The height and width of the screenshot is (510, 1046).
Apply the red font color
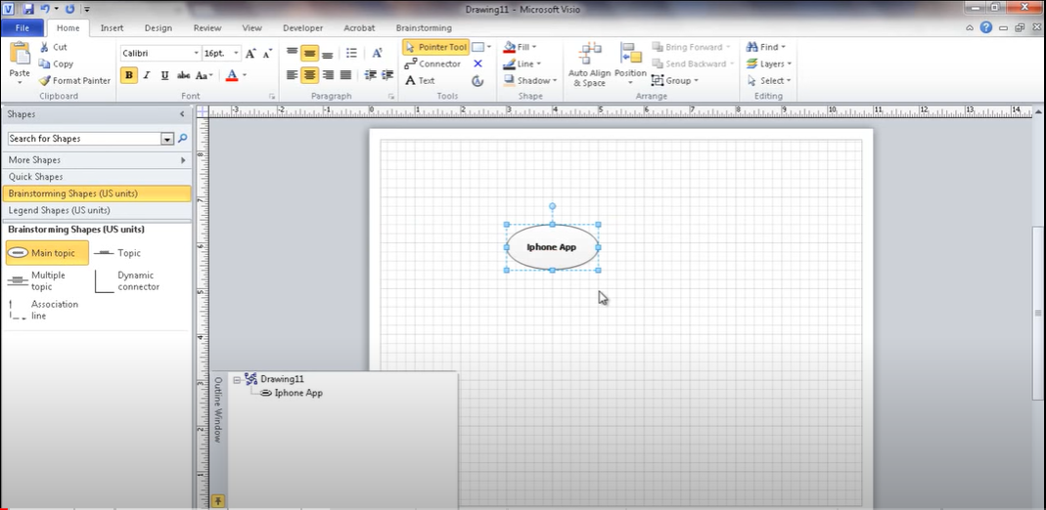pyautogui.click(x=232, y=75)
